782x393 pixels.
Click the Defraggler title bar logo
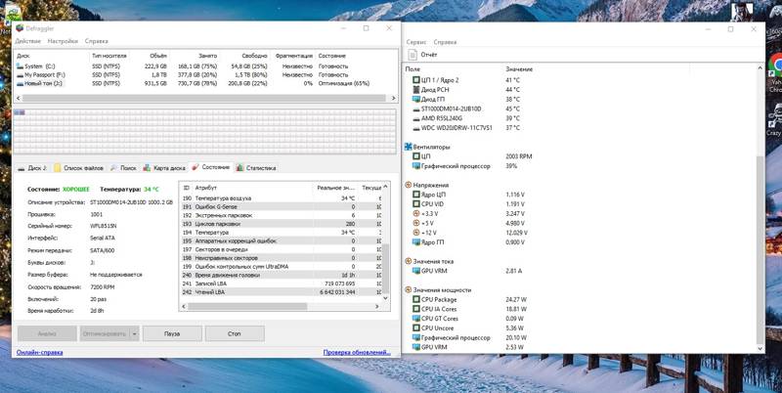coord(20,28)
